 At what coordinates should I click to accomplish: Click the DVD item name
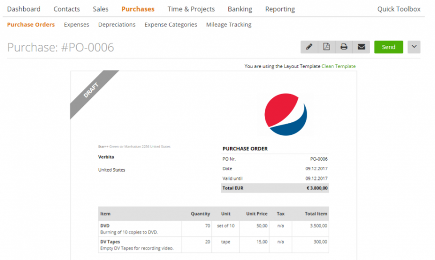click(105, 226)
